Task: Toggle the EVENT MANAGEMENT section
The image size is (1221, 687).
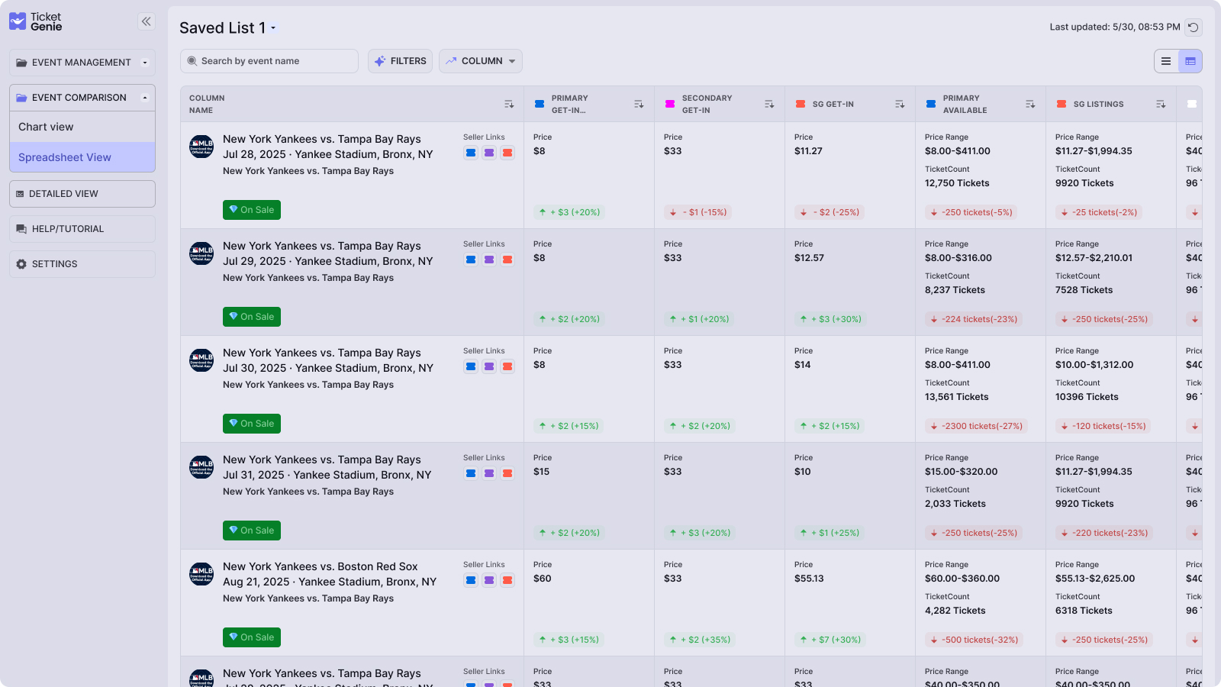Action: click(82, 62)
